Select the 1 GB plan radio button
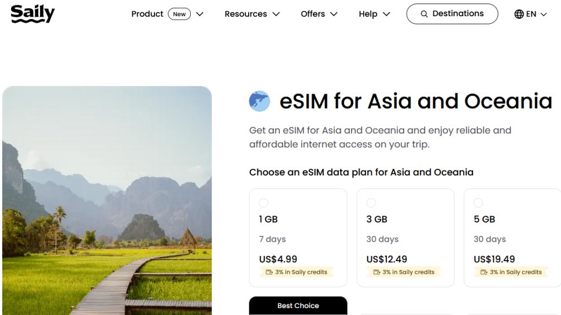561x315 pixels. click(264, 203)
